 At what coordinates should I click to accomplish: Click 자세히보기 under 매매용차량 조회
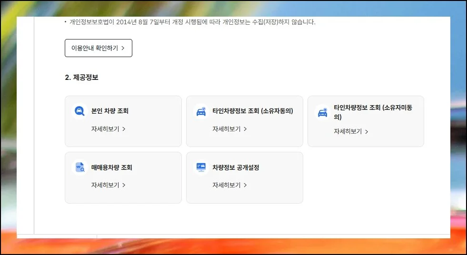coord(105,185)
